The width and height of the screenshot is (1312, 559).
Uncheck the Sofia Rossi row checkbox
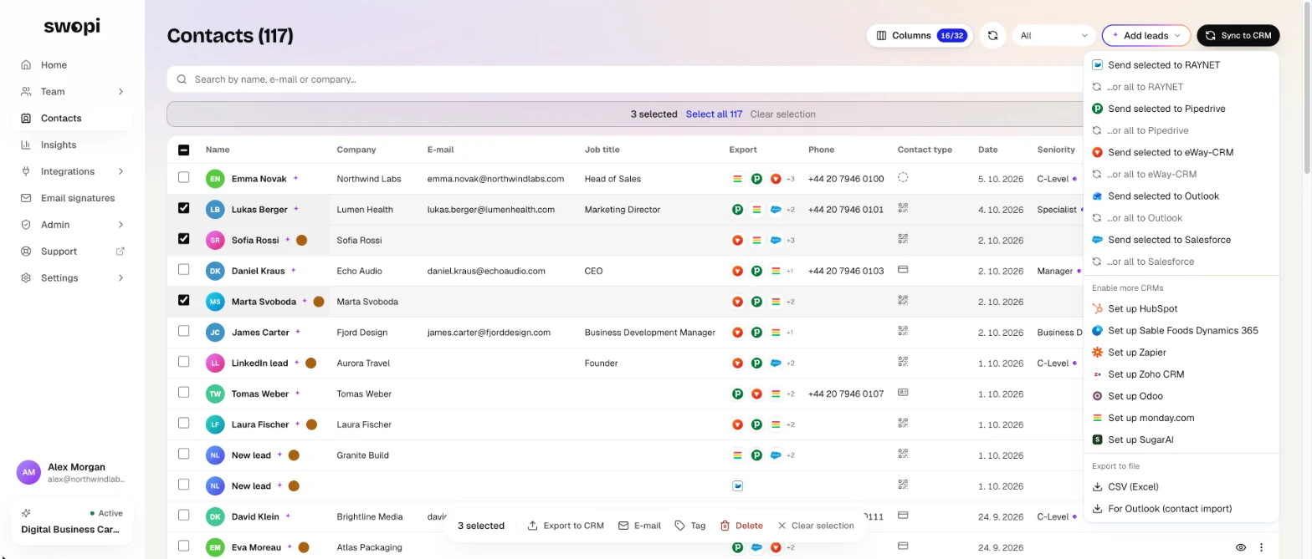coord(184,239)
